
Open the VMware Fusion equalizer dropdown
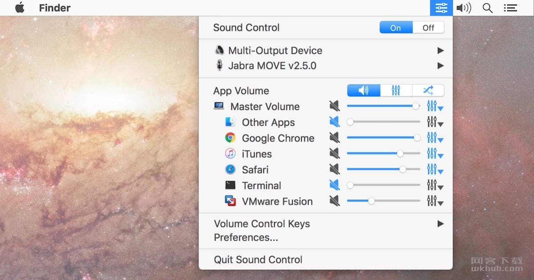click(x=435, y=201)
